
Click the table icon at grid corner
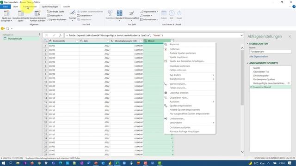coord(45,41)
